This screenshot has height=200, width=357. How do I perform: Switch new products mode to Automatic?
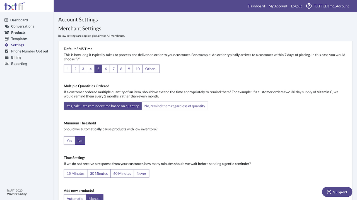point(75,198)
